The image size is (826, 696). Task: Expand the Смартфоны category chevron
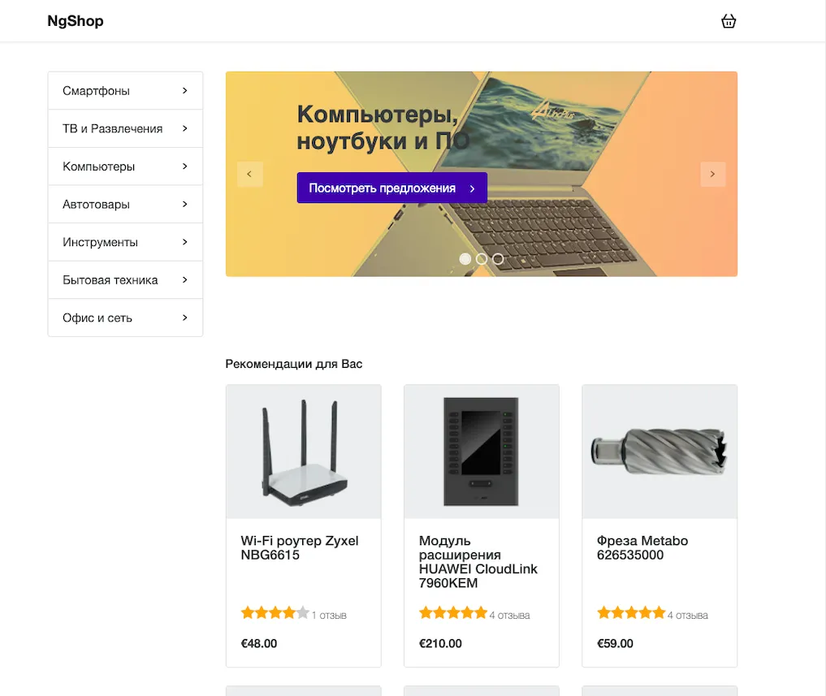[185, 91]
